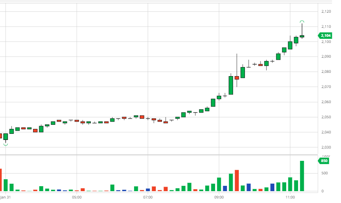Select the 2,110 price axis label
The height and width of the screenshot is (203, 341).
326,27
